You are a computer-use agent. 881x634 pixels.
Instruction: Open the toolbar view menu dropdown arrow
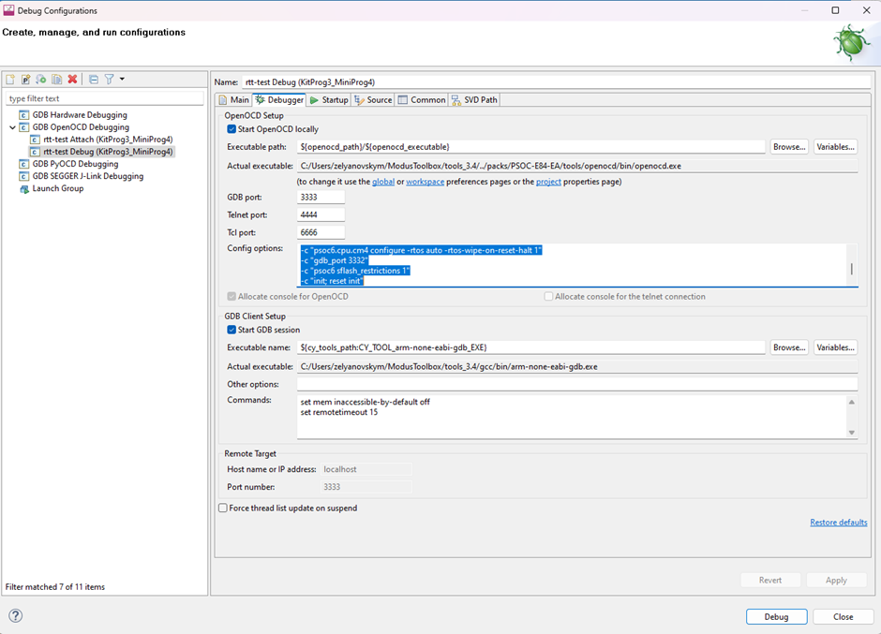pyautogui.click(x=123, y=80)
